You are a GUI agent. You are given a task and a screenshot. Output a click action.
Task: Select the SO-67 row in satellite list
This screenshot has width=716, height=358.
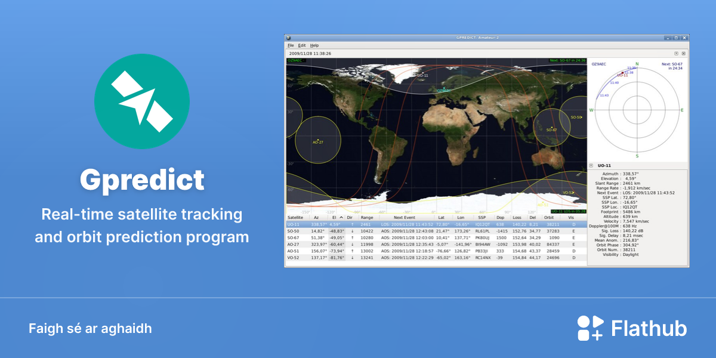click(436, 237)
